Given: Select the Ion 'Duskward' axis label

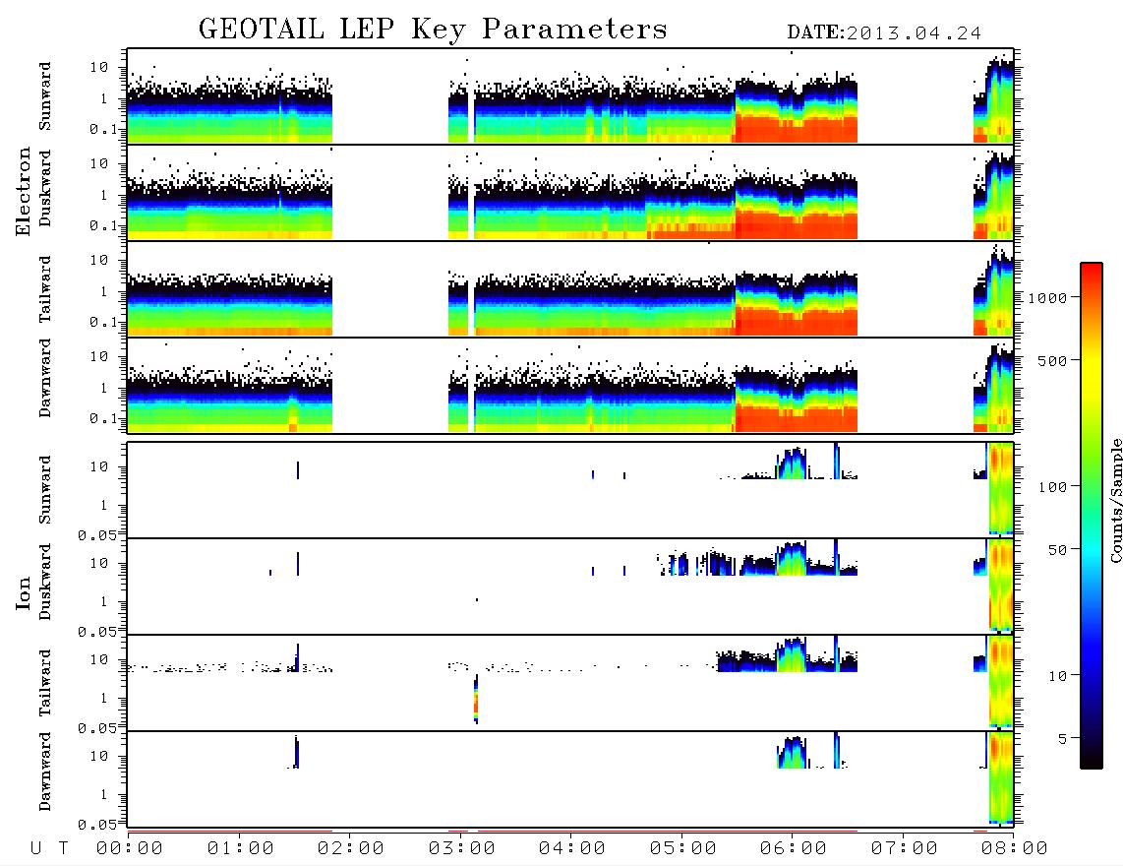Looking at the screenshot, I should 45,582.
